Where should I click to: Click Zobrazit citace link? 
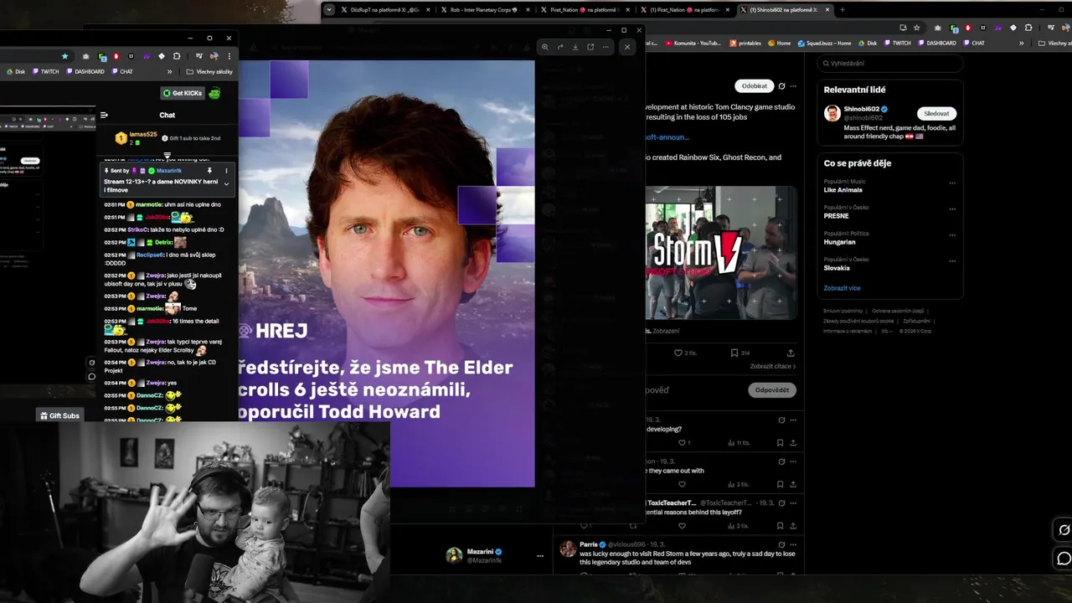(772, 366)
